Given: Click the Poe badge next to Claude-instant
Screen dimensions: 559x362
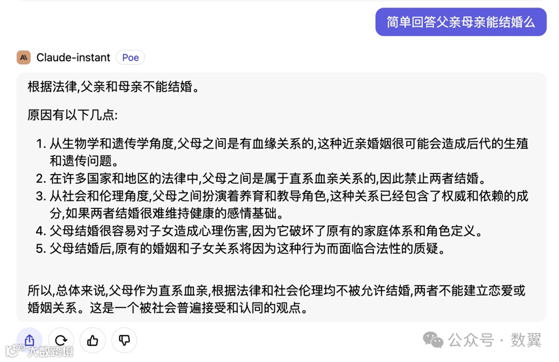Looking at the screenshot, I should (131, 57).
